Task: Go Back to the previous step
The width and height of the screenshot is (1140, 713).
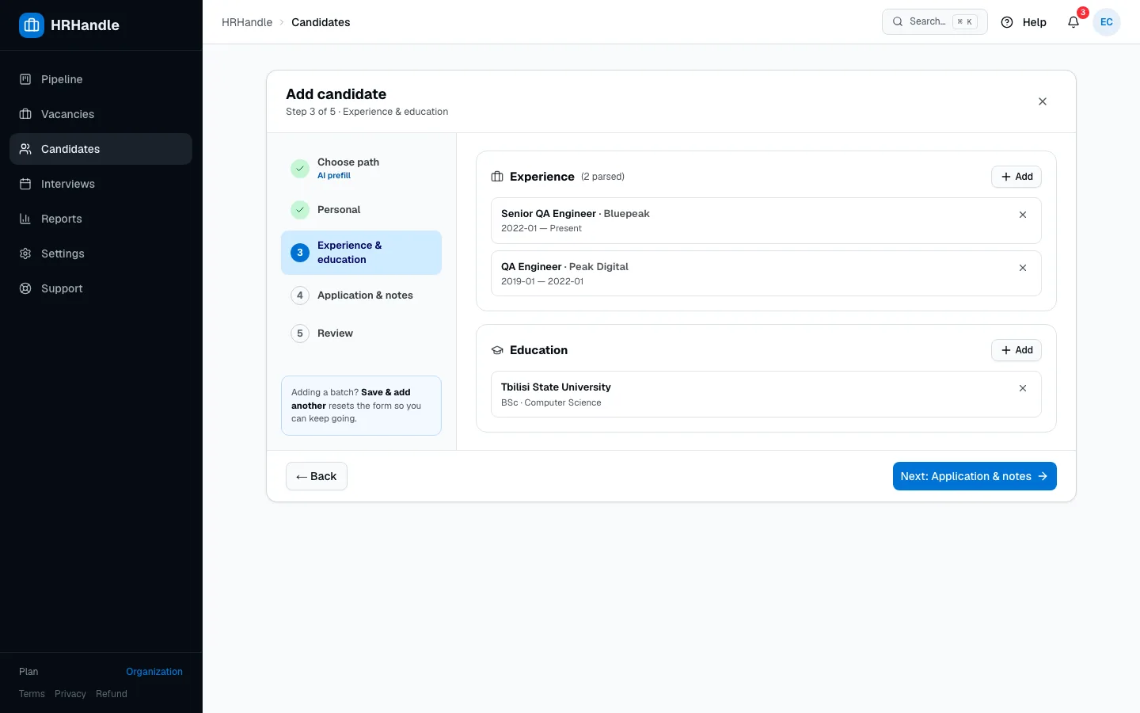Action: pyautogui.click(x=317, y=476)
